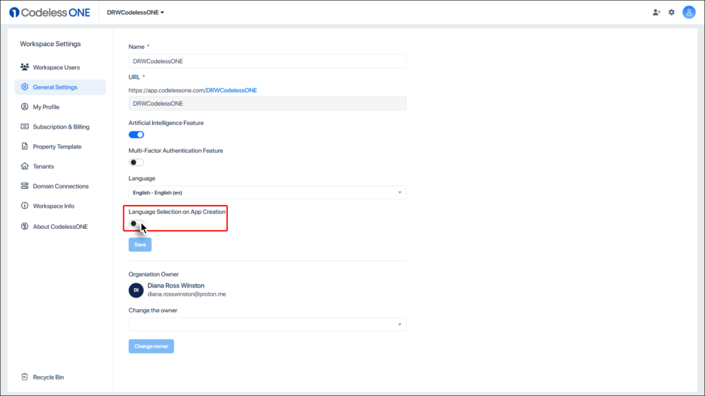
Task: Select General Settings in the sidebar
Action: (61, 87)
